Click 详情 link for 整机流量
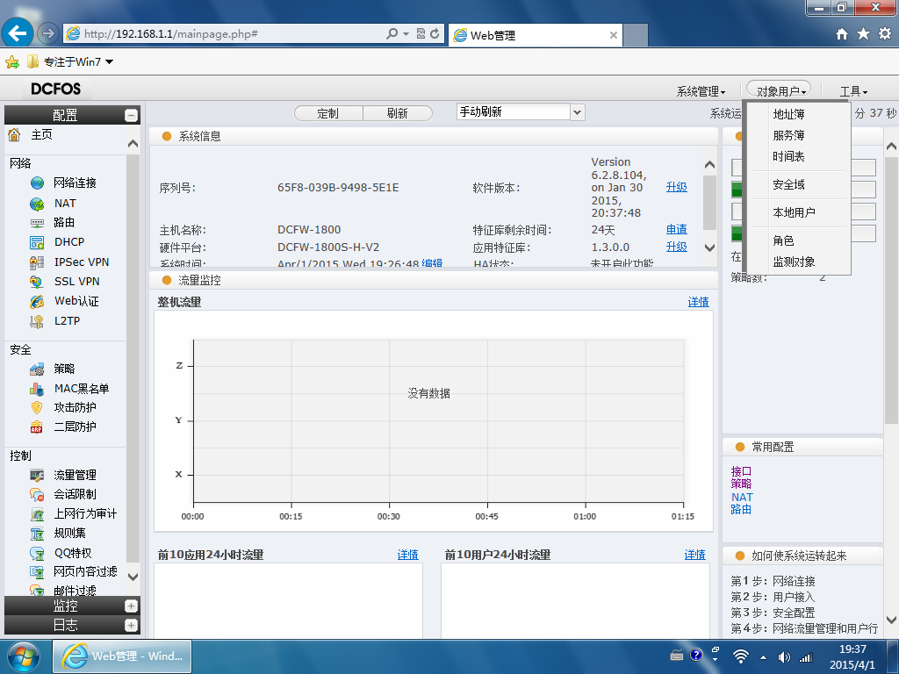The width and height of the screenshot is (899, 674). (x=698, y=302)
